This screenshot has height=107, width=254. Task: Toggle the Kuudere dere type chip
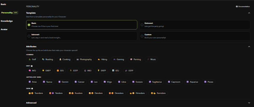(x=76, y=93)
